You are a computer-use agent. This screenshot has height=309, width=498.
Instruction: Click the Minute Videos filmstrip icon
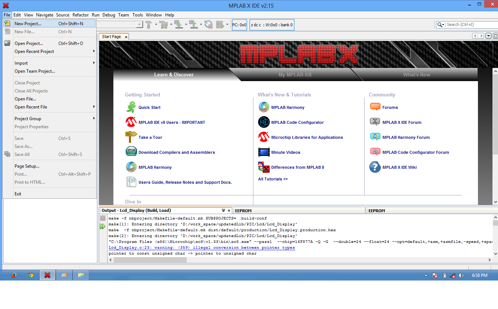tap(264, 152)
